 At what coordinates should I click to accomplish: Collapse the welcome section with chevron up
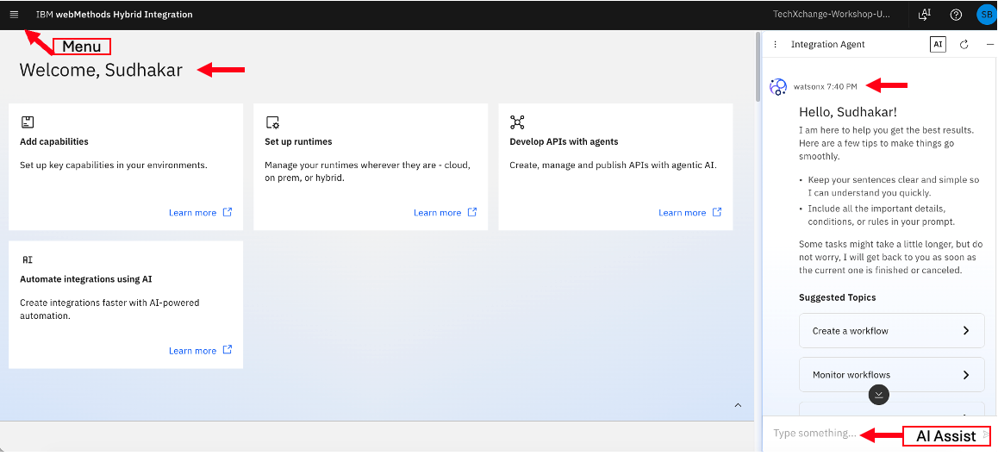click(x=738, y=405)
